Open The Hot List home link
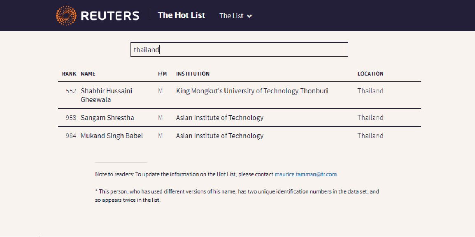This screenshot has height=237, width=475. pos(181,16)
